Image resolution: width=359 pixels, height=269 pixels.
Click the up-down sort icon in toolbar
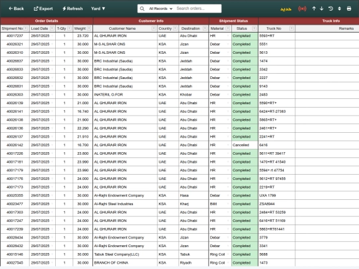click(x=339, y=9)
